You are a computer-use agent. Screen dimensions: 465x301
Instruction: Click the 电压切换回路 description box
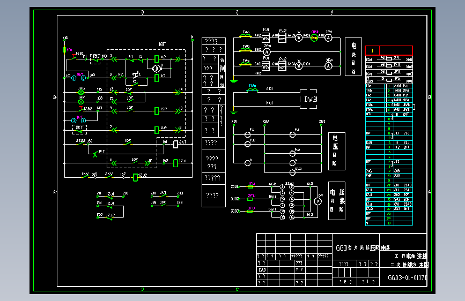(337, 201)
